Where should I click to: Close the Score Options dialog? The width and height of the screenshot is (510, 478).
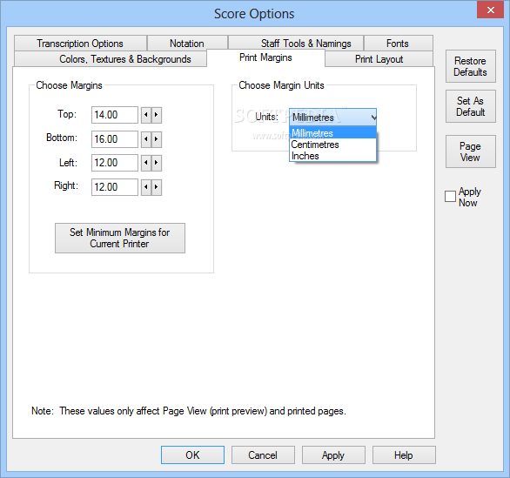(x=491, y=10)
